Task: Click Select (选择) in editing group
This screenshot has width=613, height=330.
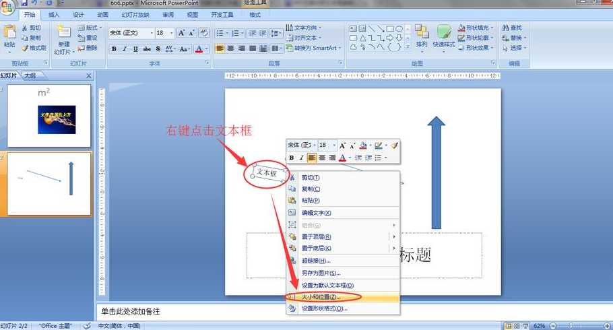Action: [x=514, y=48]
